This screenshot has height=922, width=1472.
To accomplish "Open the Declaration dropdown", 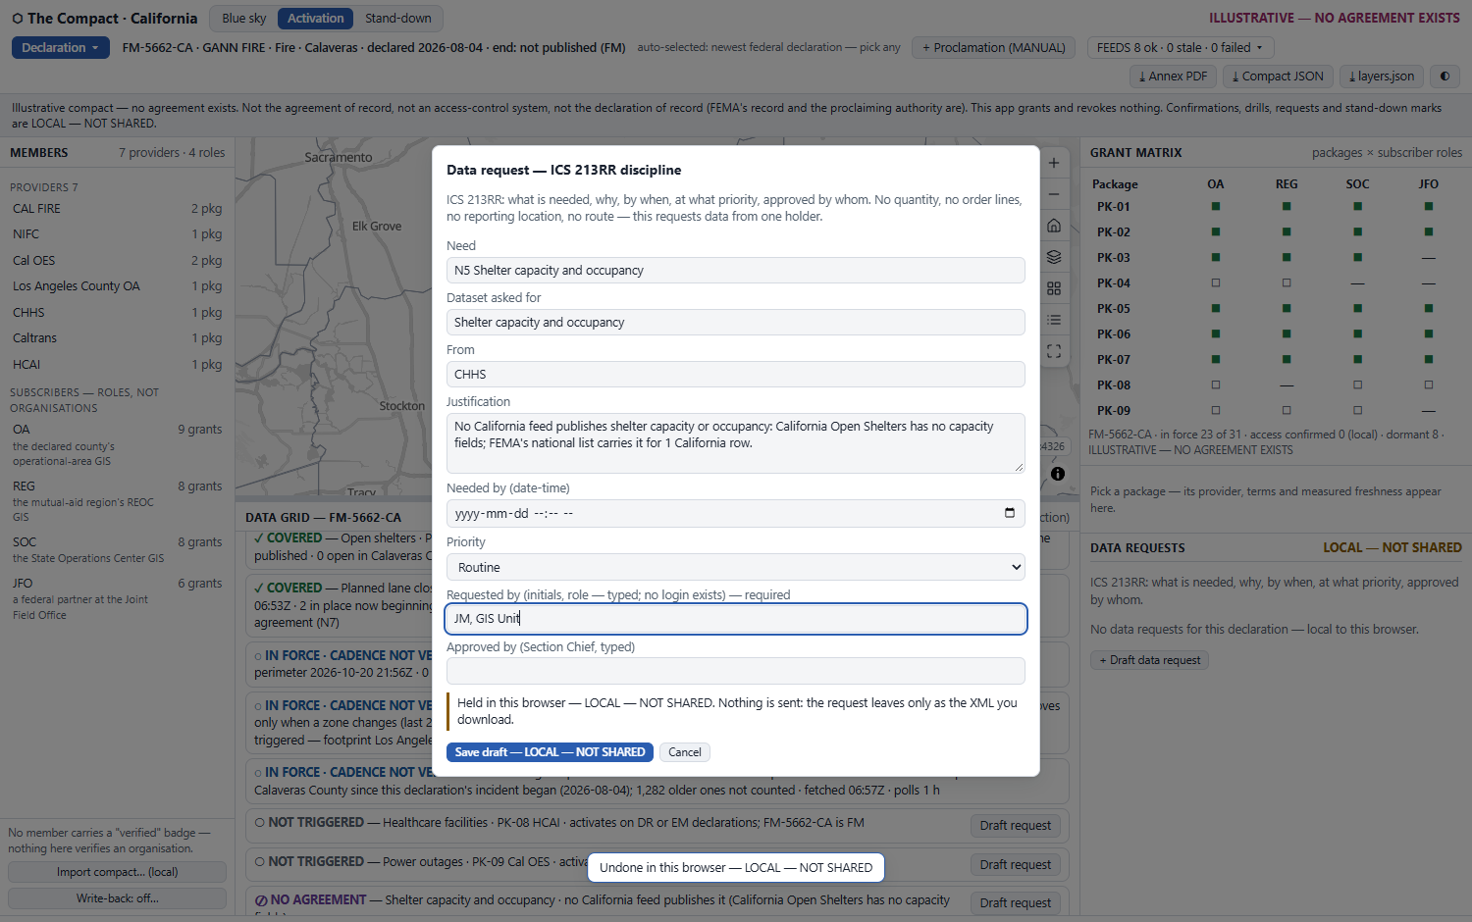I will (61, 47).
